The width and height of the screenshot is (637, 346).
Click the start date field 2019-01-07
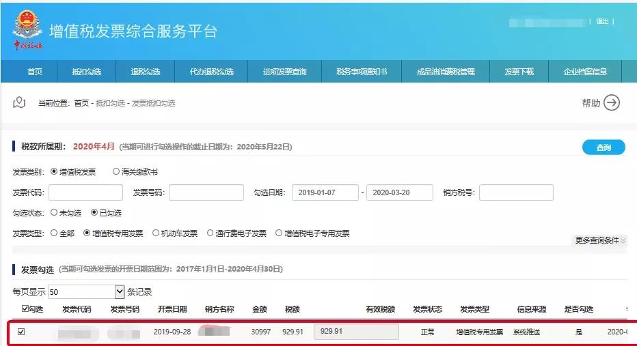(325, 192)
